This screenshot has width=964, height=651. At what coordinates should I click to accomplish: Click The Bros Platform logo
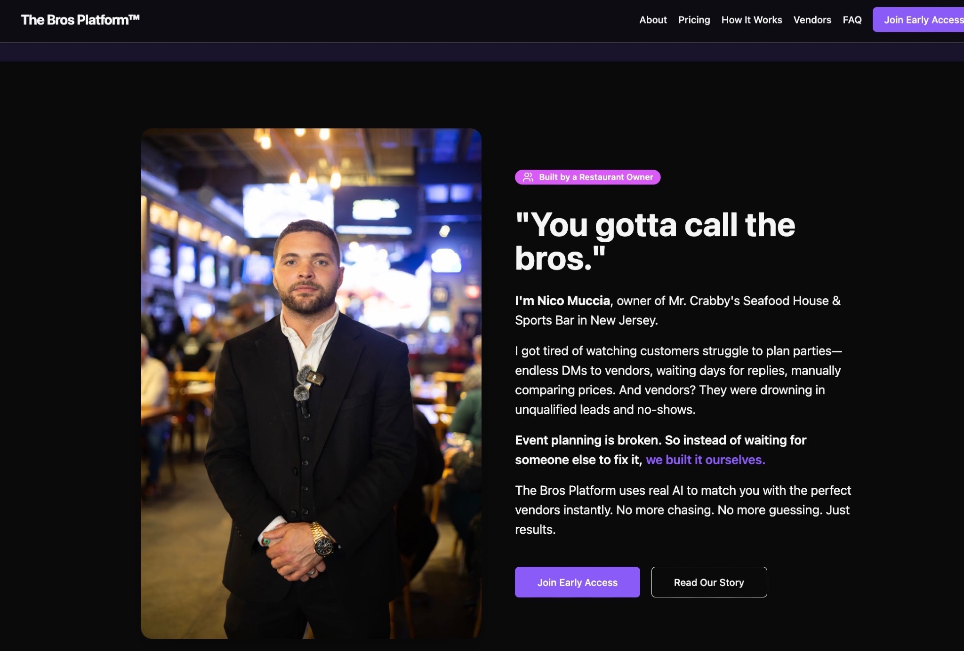click(x=80, y=20)
